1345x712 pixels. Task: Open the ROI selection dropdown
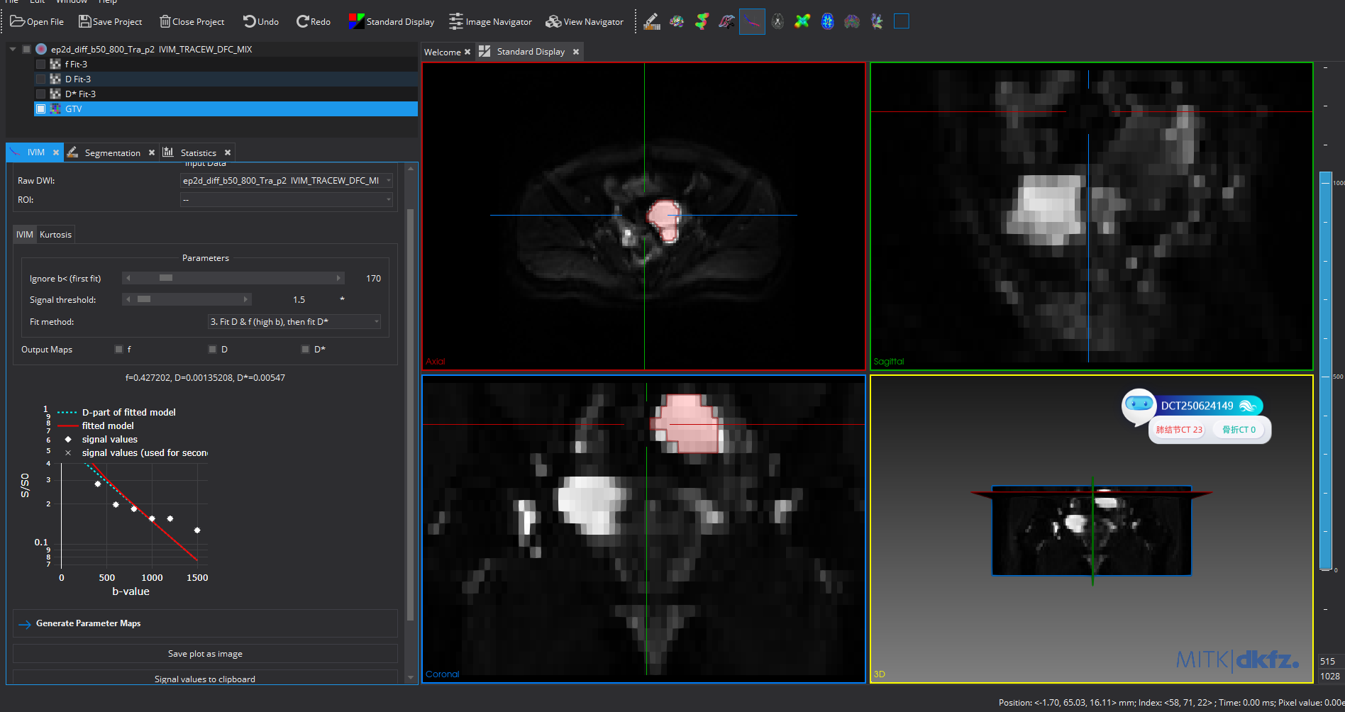click(287, 200)
